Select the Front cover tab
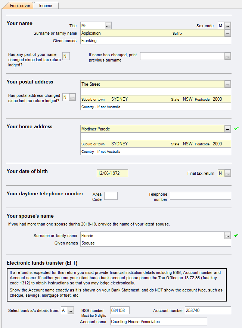The width and height of the screenshot is (242, 328). pos(19,6)
